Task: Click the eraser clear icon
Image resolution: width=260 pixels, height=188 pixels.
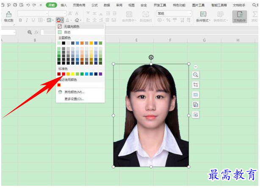Action: pyautogui.click(x=77, y=20)
